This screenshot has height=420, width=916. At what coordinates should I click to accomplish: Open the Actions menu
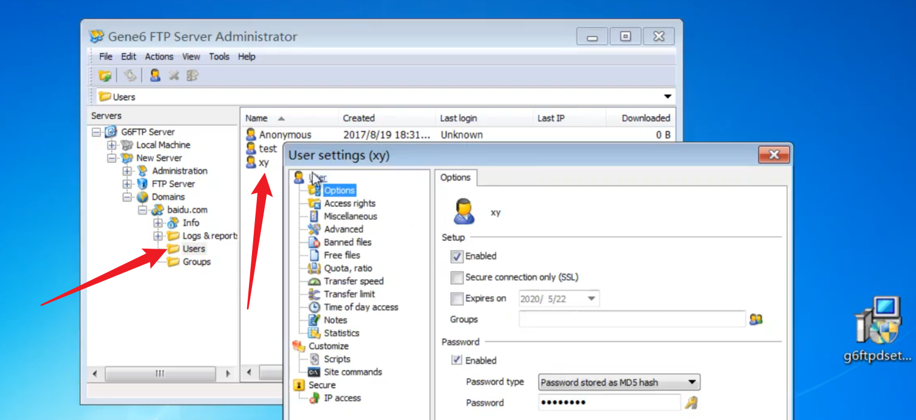159,57
